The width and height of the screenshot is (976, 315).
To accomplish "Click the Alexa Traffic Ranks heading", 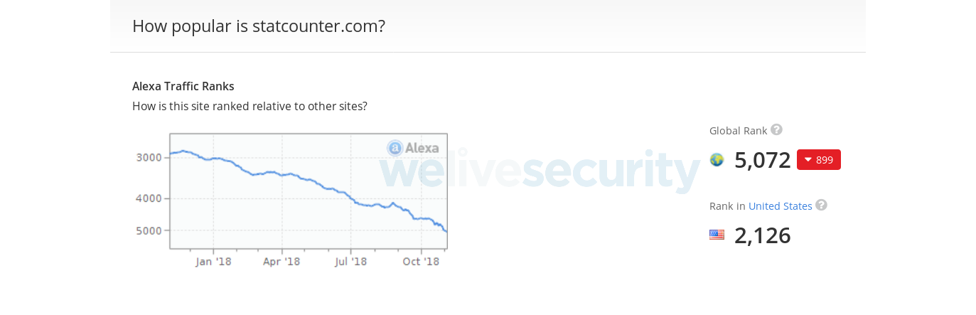I will (x=183, y=86).
